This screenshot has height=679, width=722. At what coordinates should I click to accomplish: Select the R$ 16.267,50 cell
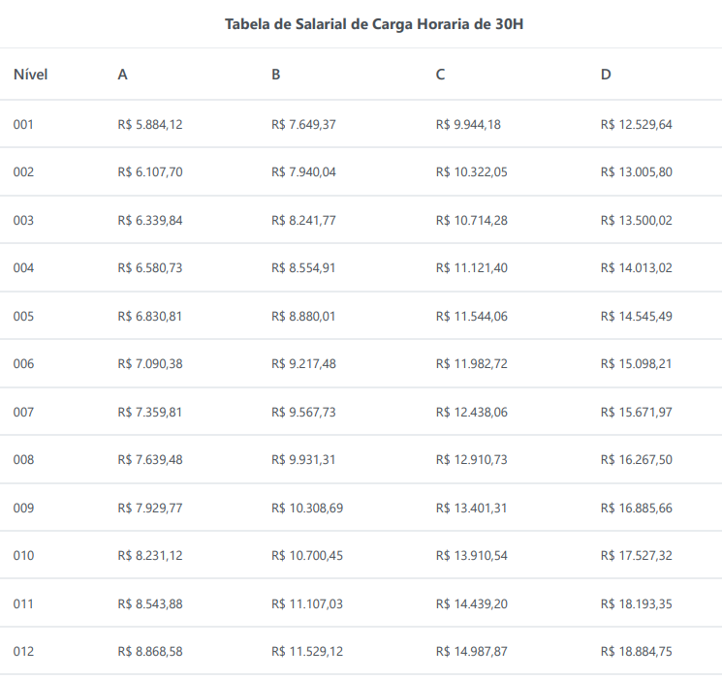[636, 460]
